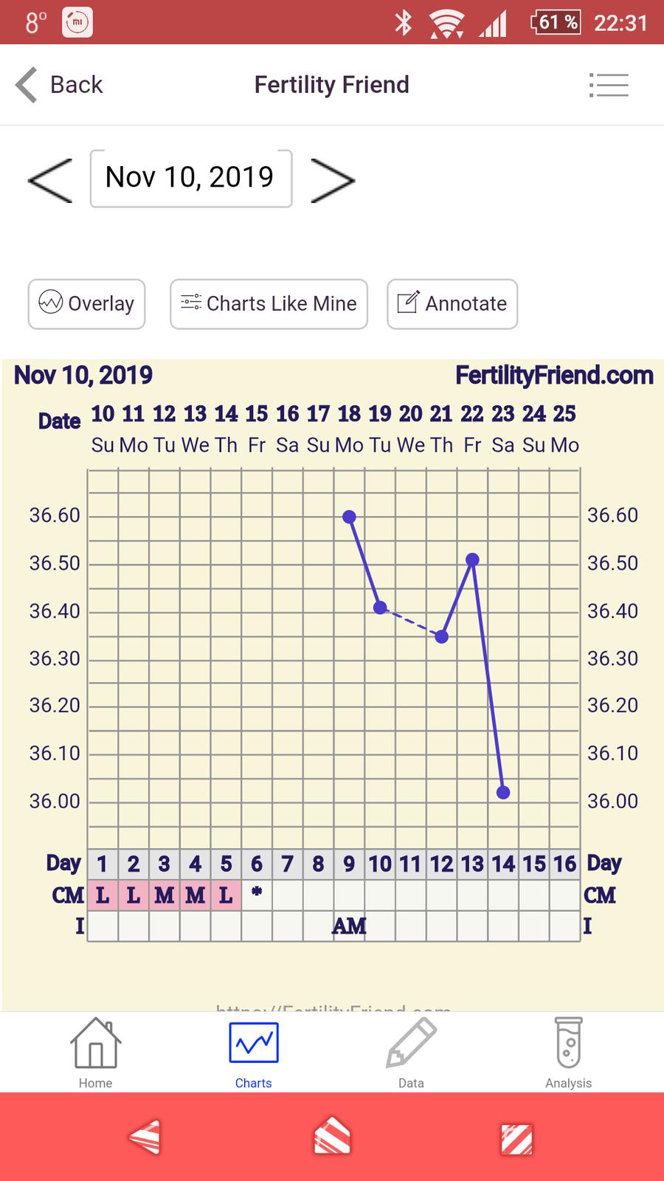The width and height of the screenshot is (664, 1181).
Task: Tap the Overlay button
Action: 87,303
